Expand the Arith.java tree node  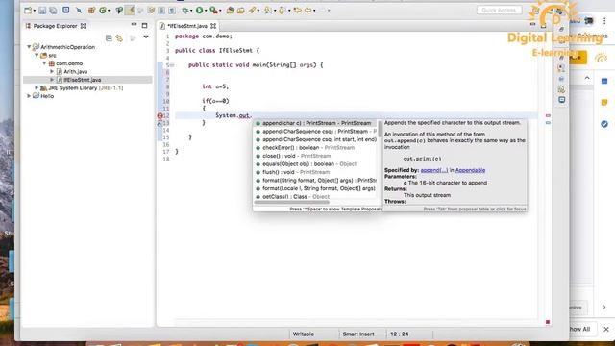point(52,71)
